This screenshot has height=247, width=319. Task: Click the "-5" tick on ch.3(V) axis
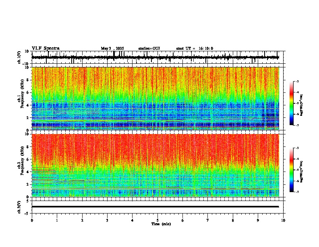click(x=27, y=214)
